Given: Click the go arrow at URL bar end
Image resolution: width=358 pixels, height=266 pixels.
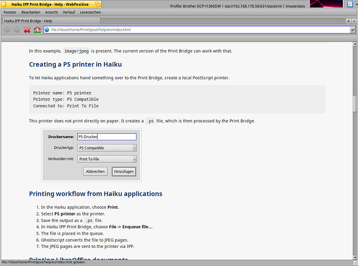Looking at the screenshot, I should click(x=353, y=30).
